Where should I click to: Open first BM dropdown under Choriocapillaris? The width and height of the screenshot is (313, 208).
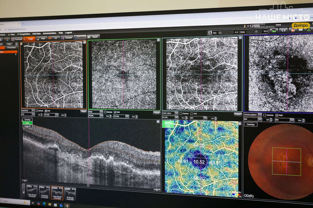(x=253, y=119)
